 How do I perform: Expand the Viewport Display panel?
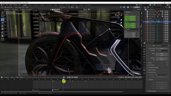(x=152, y=70)
